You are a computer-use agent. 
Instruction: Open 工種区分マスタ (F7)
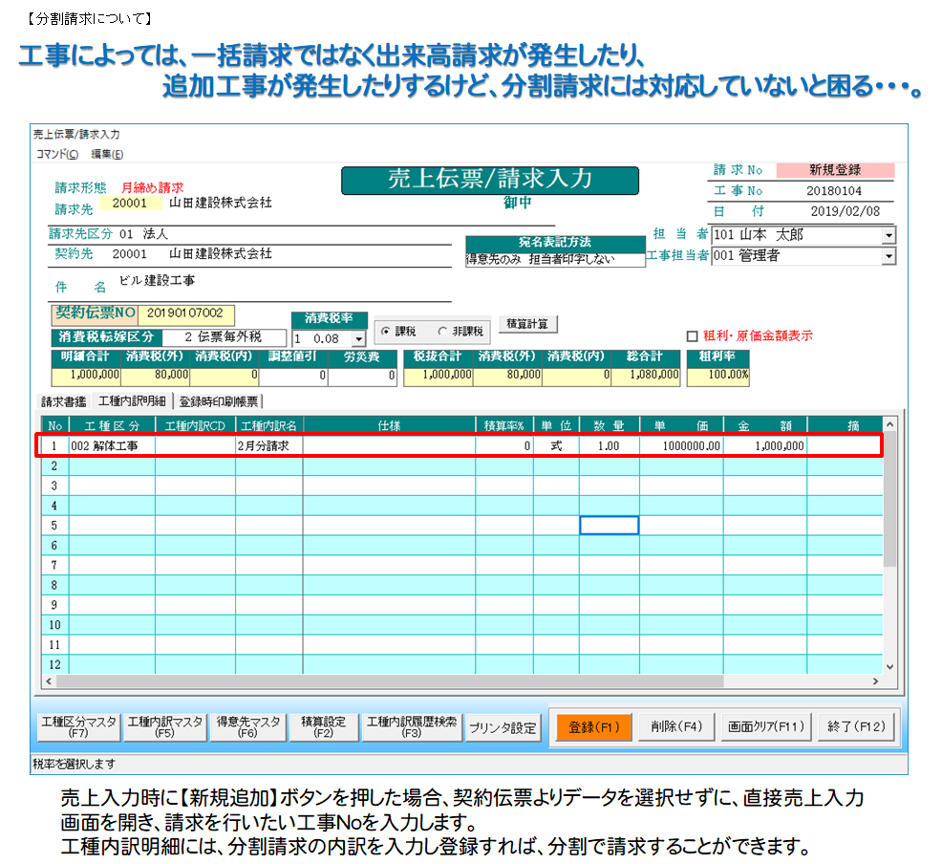[77, 727]
